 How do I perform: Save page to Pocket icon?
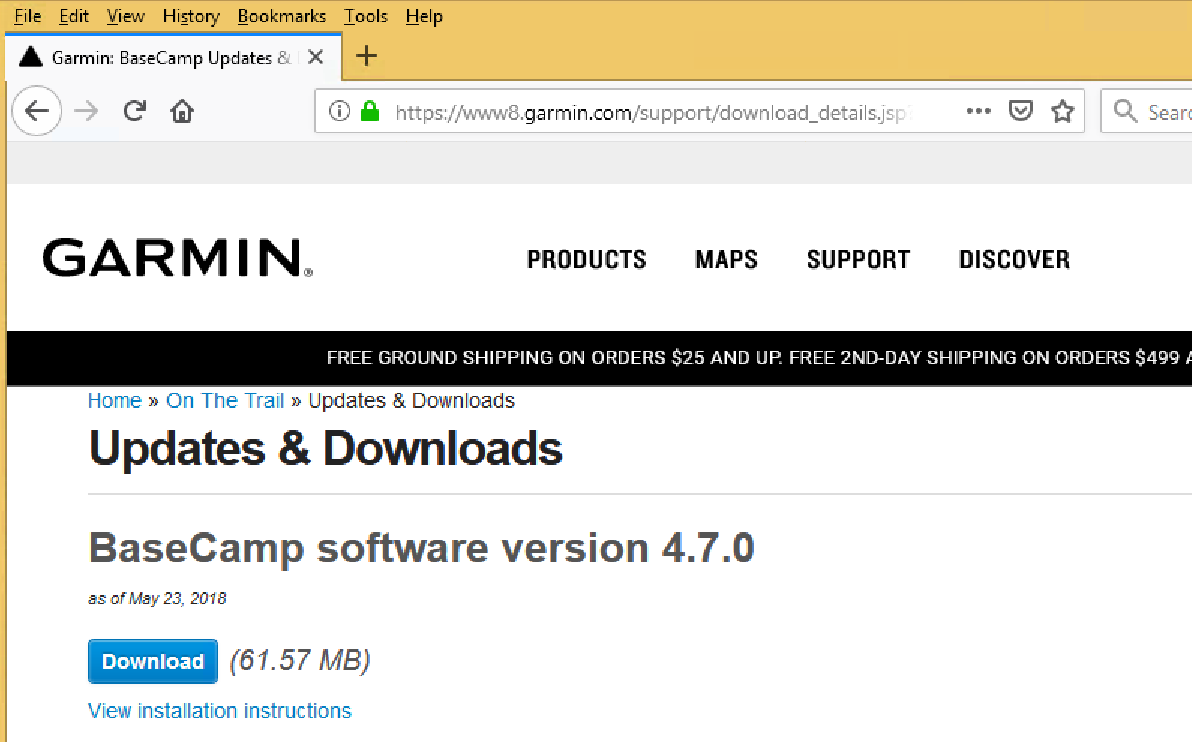[1021, 112]
